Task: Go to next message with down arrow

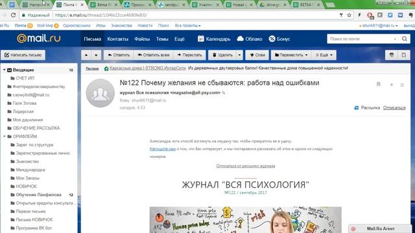Action: point(96,55)
